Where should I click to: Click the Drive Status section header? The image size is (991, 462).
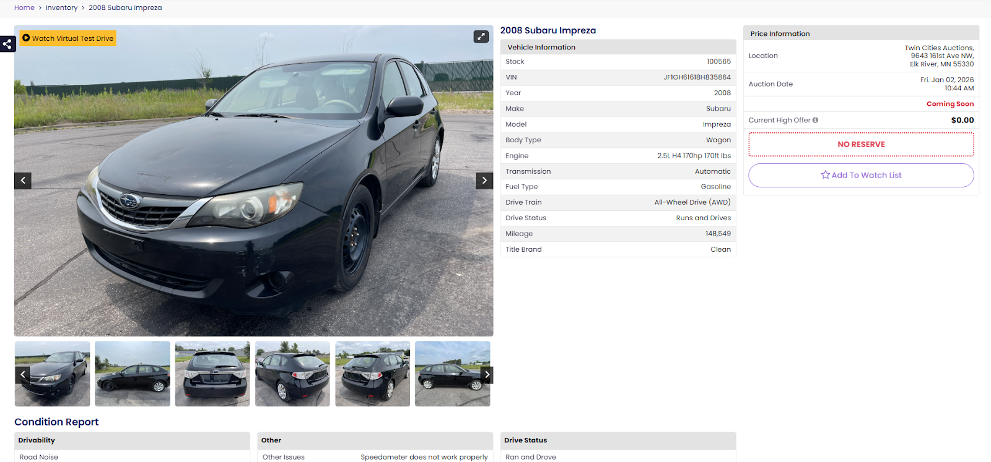618,440
